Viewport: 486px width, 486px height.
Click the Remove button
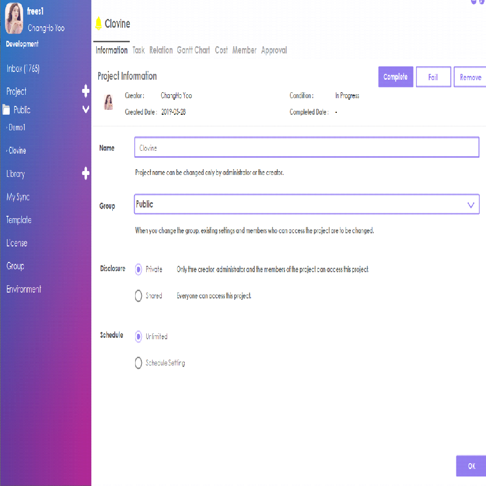pyautogui.click(x=469, y=77)
